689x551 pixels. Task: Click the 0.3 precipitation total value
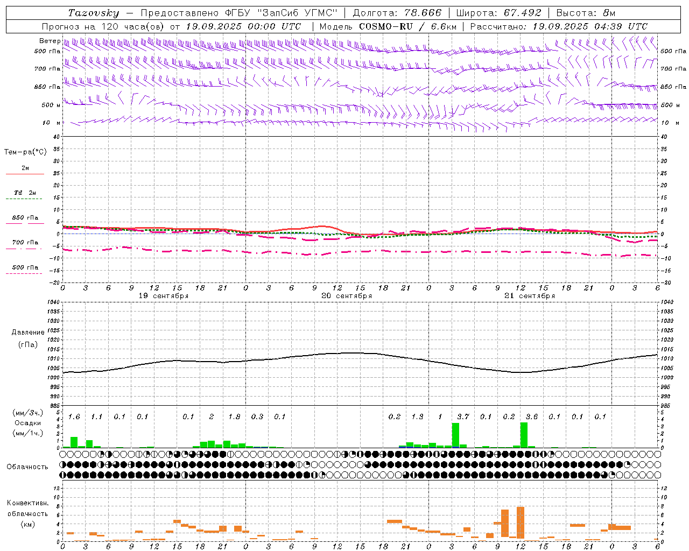257,417
